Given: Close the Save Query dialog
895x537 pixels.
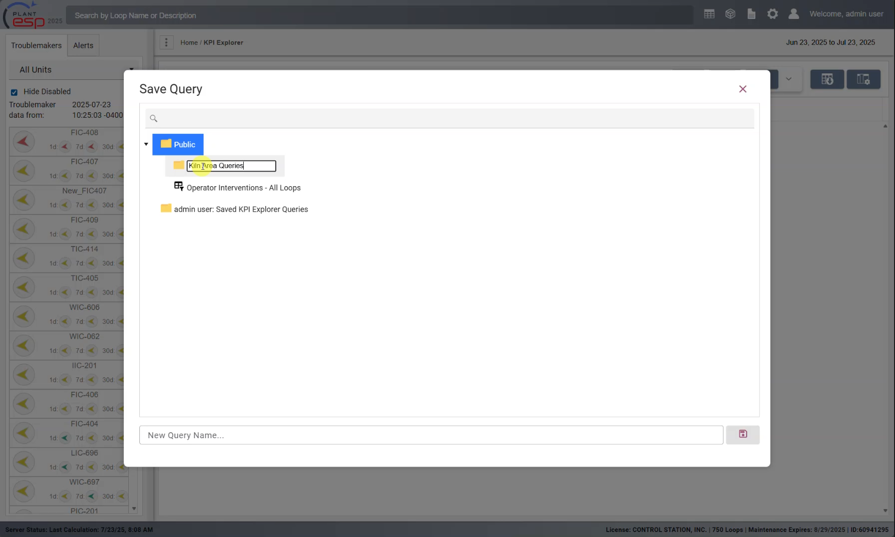Looking at the screenshot, I should (743, 89).
